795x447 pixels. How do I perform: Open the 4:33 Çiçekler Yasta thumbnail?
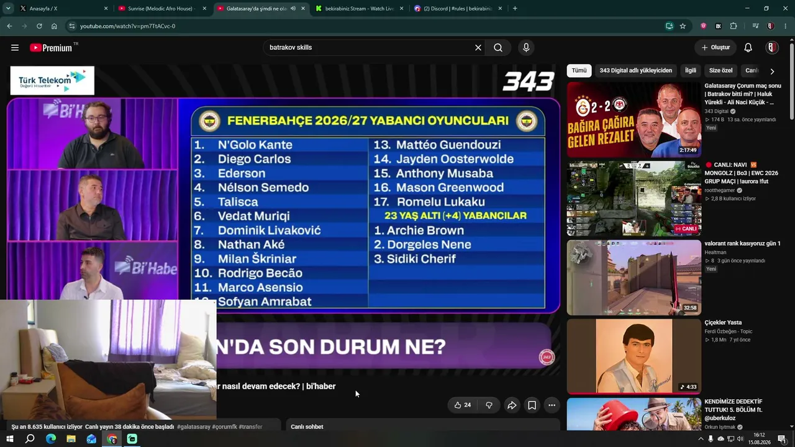(x=634, y=356)
